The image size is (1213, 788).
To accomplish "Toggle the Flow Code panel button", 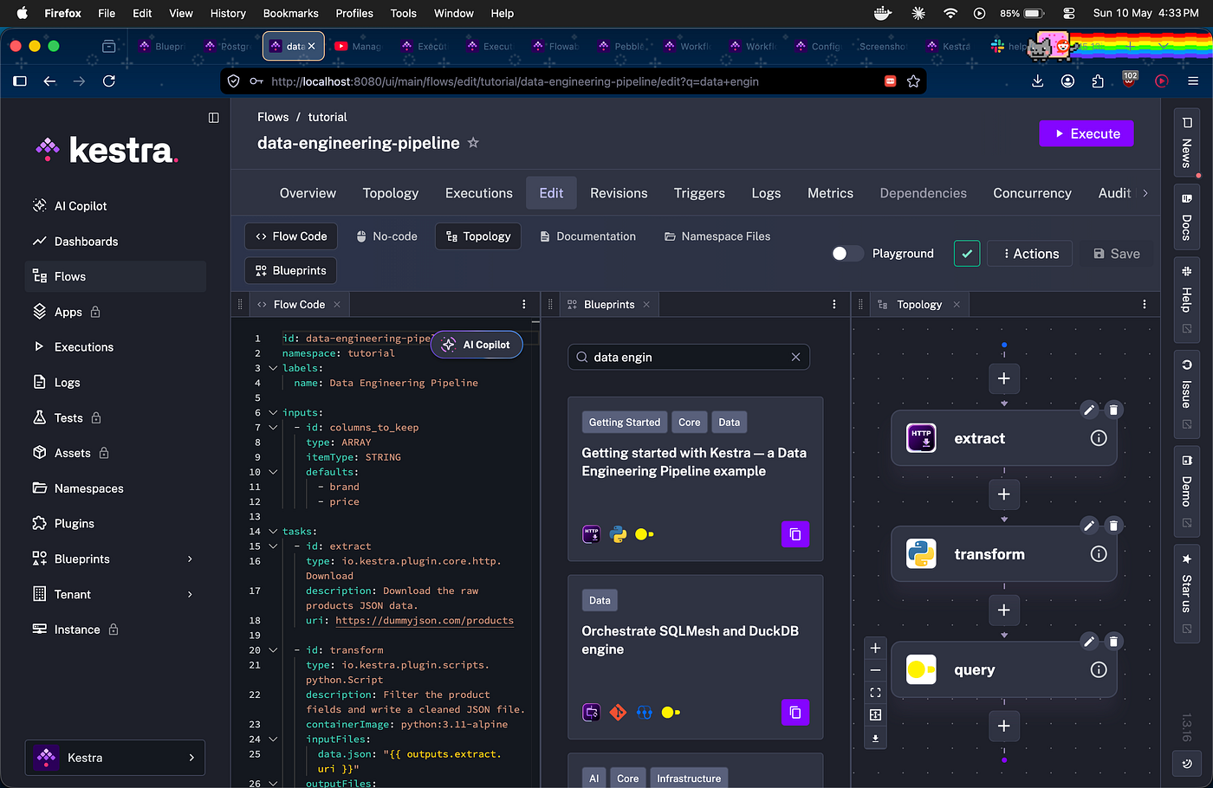I will [x=291, y=236].
